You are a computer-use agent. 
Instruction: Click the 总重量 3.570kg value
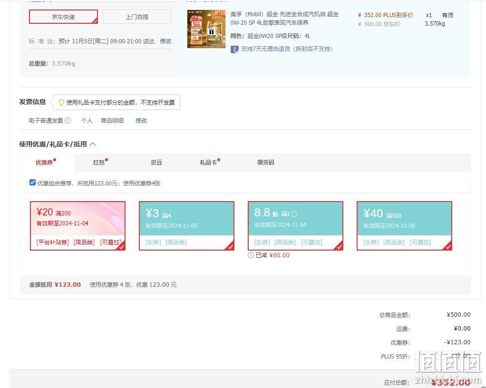63,64
